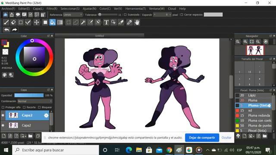Create a new layer in Capa panel

pyautogui.click(x=4, y=136)
